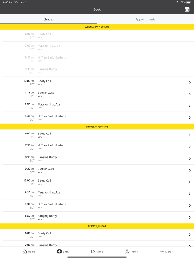Open the calendar view icon
The width and height of the screenshot is (194, 259).
[187, 9]
